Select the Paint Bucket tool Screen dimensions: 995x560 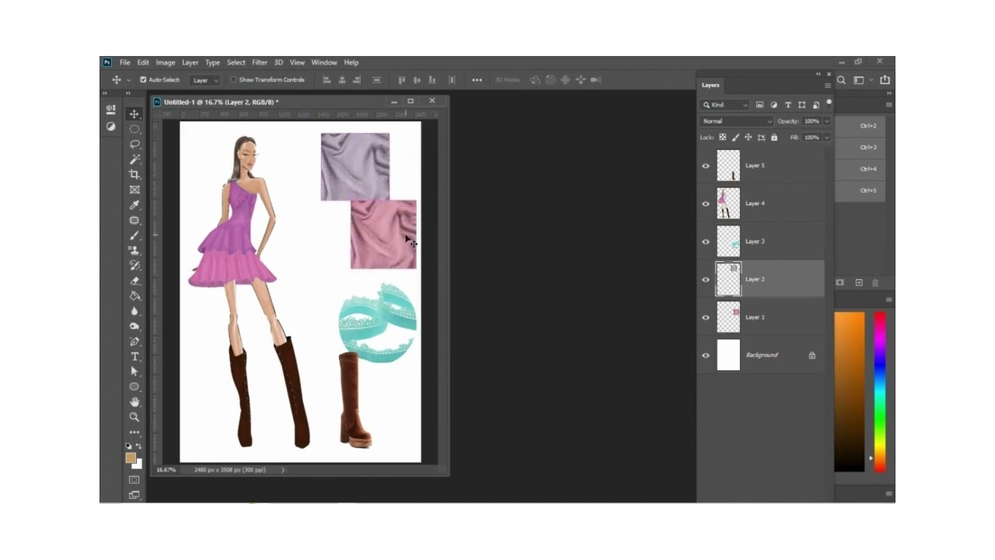134,296
